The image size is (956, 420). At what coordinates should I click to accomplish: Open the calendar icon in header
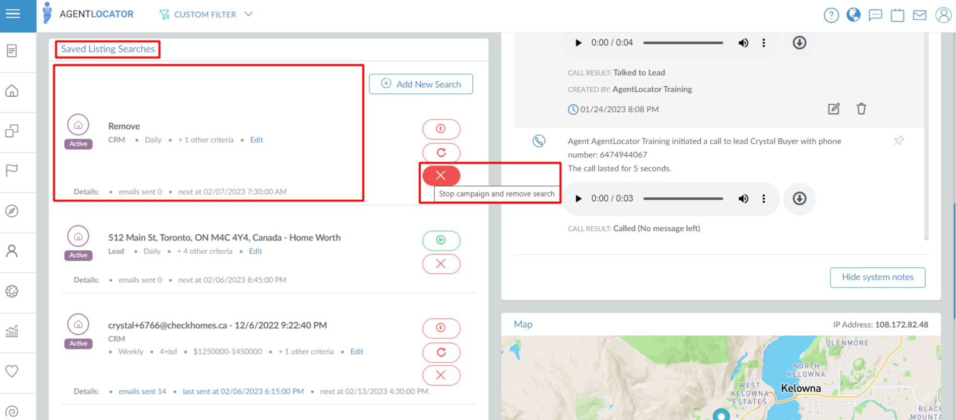coord(897,15)
